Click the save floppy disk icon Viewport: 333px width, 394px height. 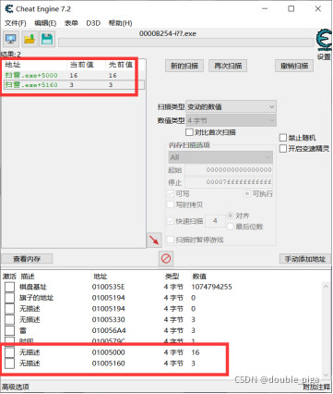(47, 39)
